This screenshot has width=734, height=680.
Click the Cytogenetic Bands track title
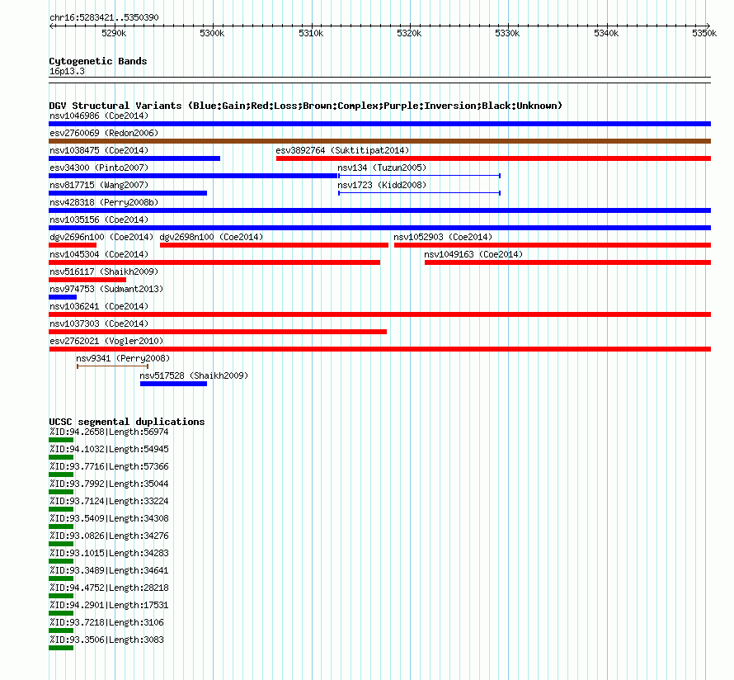(98, 61)
